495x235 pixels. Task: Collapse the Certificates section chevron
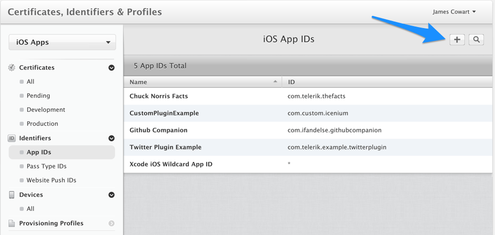click(111, 68)
